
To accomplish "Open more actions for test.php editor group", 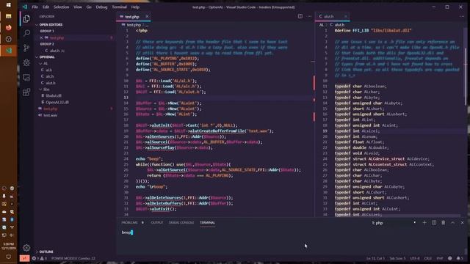I will click(309, 16).
